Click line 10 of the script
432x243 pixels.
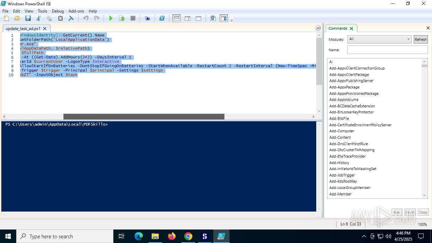(x=49, y=75)
